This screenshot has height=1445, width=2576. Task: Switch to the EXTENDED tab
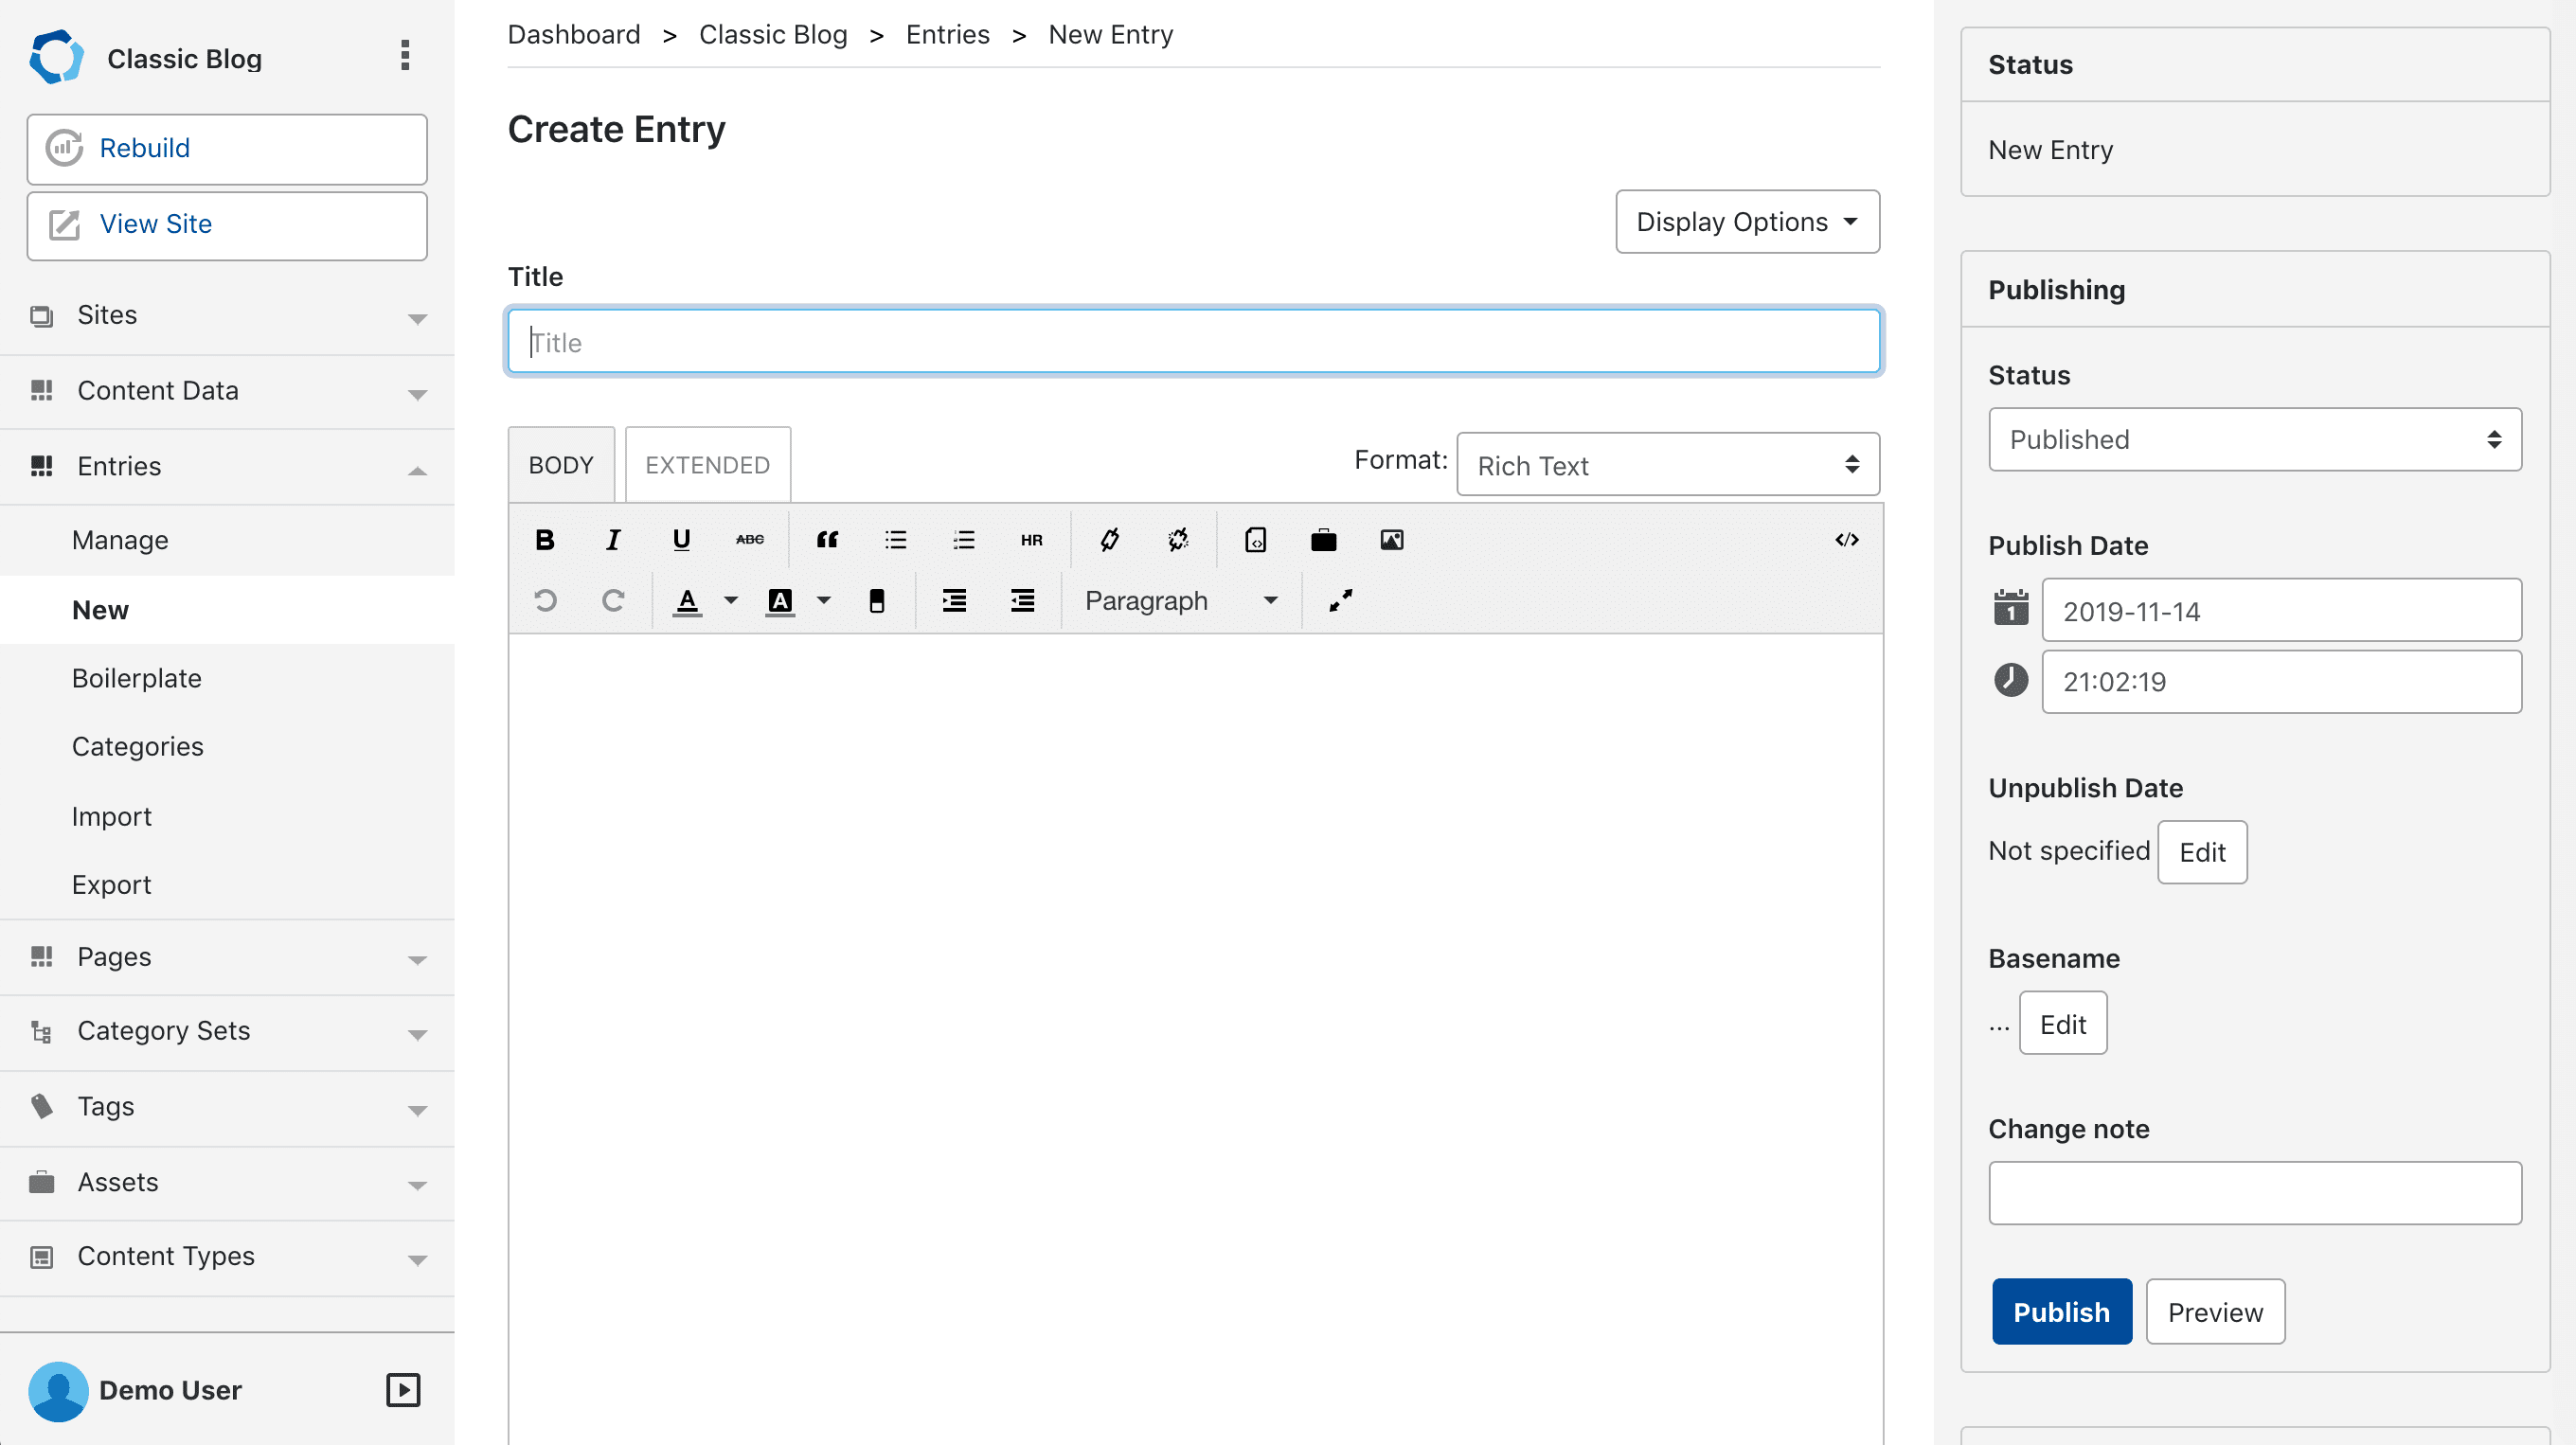pos(707,465)
